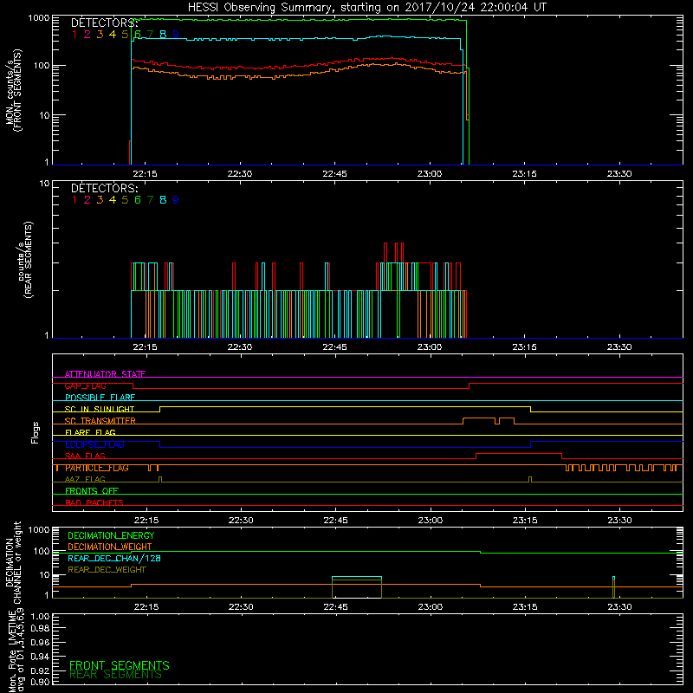Click the 22:45 time label under rear segments plot
The image size is (693, 693).
[334, 347]
